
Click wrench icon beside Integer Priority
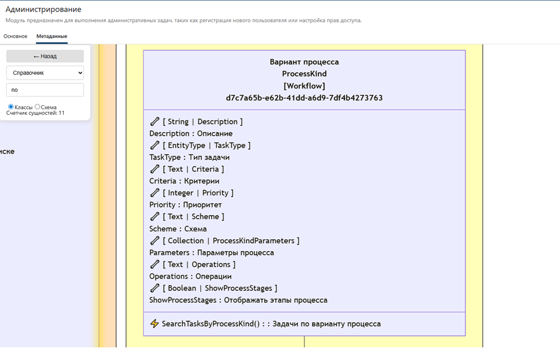tap(155, 193)
